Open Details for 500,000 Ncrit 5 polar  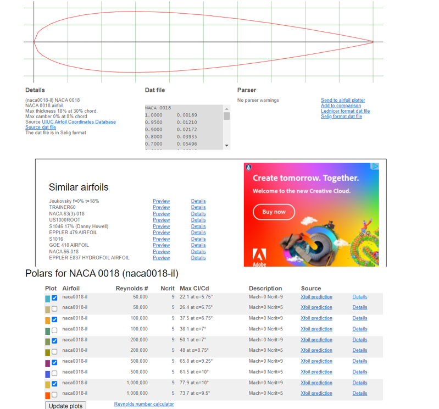pos(360,372)
